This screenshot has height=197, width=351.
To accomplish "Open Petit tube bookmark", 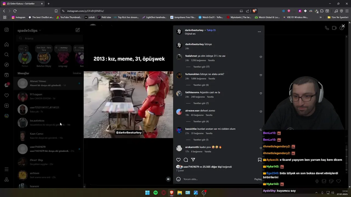I will 104,17.
